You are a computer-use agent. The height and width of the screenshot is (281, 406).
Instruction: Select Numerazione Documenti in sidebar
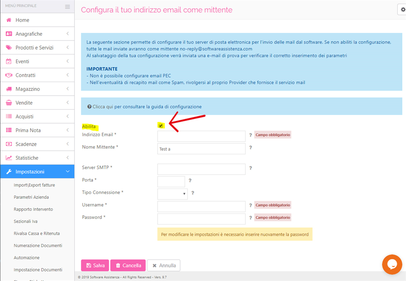point(38,245)
